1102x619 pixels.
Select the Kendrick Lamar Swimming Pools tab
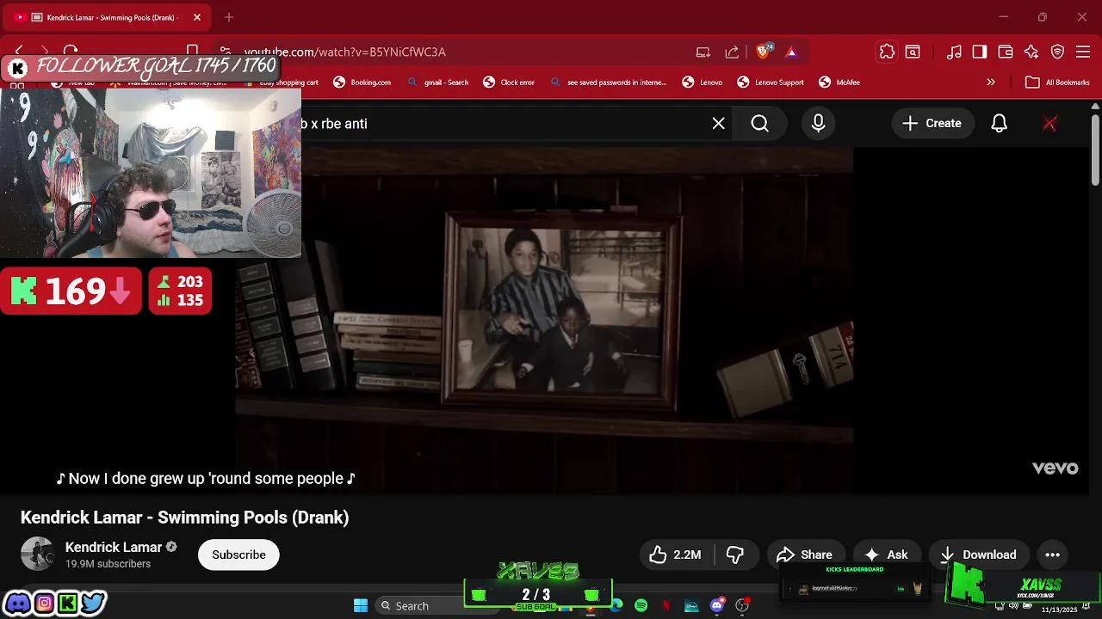(x=108, y=17)
